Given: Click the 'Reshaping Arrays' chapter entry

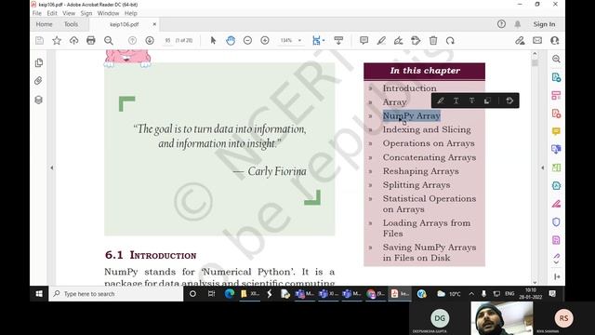Looking at the screenshot, I should point(420,171).
